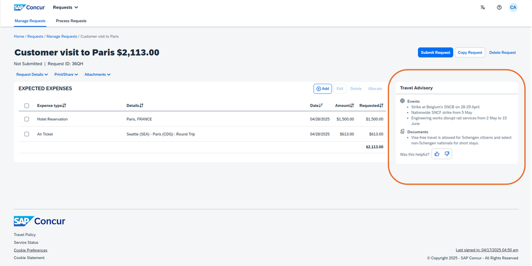Click the Documents icon in Travel Advisory

tap(403, 132)
